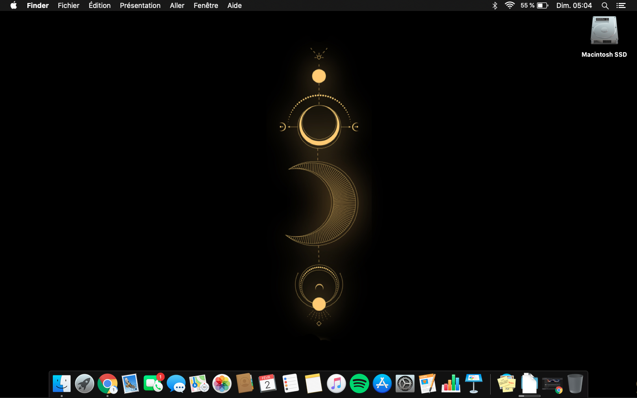Restore minimized Chrome window from Dock
This screenshot has width=637, height=398.
click(552, 385)
